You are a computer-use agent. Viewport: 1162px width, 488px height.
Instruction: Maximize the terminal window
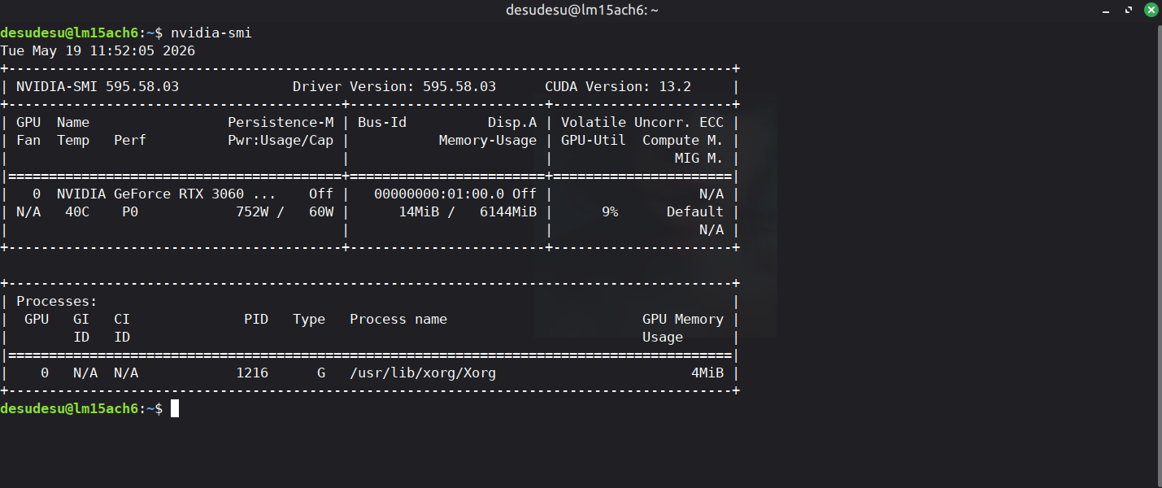(1130, 10)
